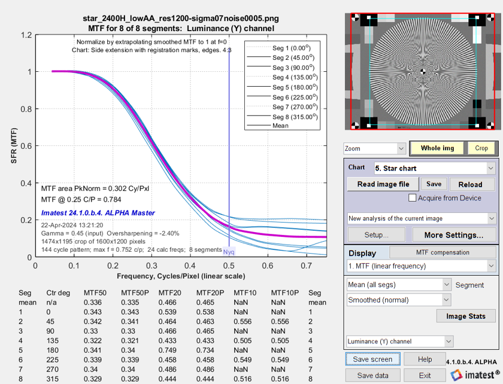Image resolution: width=503 pixels, height=384 pixels.
Task: Click the star chart thumbnail image
Action: (423, 72)
